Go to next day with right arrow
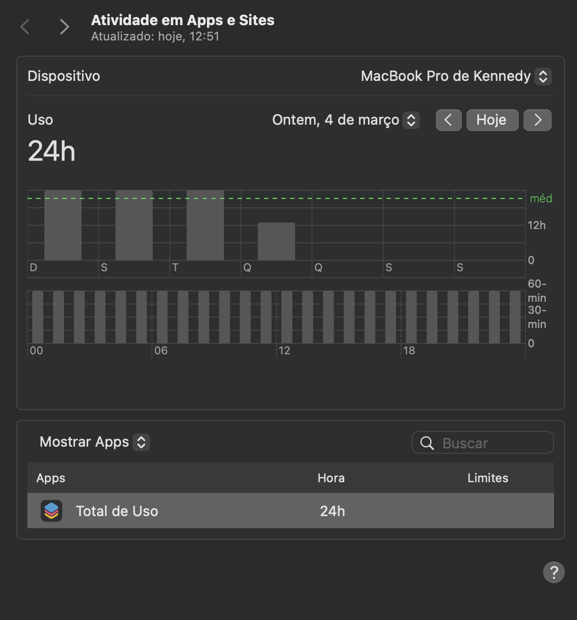This screenshot has width=577, height=620. click(x=537, y=120)
